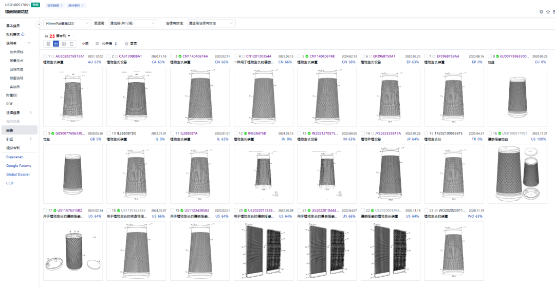The image size is (555, 288).
Task: Check the box for patent 3 CN114040674A
Action: coord(172,56)
